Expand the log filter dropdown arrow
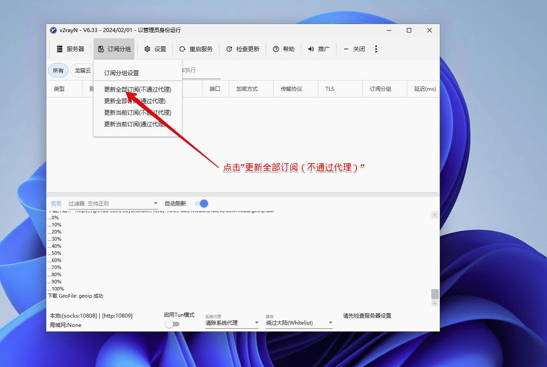The height and width of the screenshot is (367, 547). pos(155,204)
